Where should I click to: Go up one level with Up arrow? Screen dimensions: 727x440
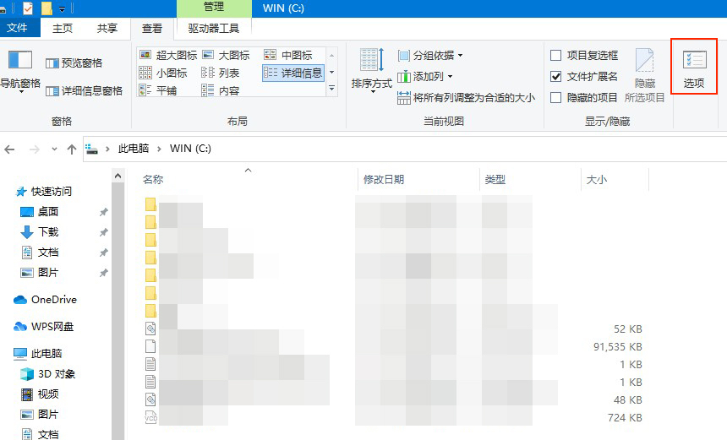(71, 149)
